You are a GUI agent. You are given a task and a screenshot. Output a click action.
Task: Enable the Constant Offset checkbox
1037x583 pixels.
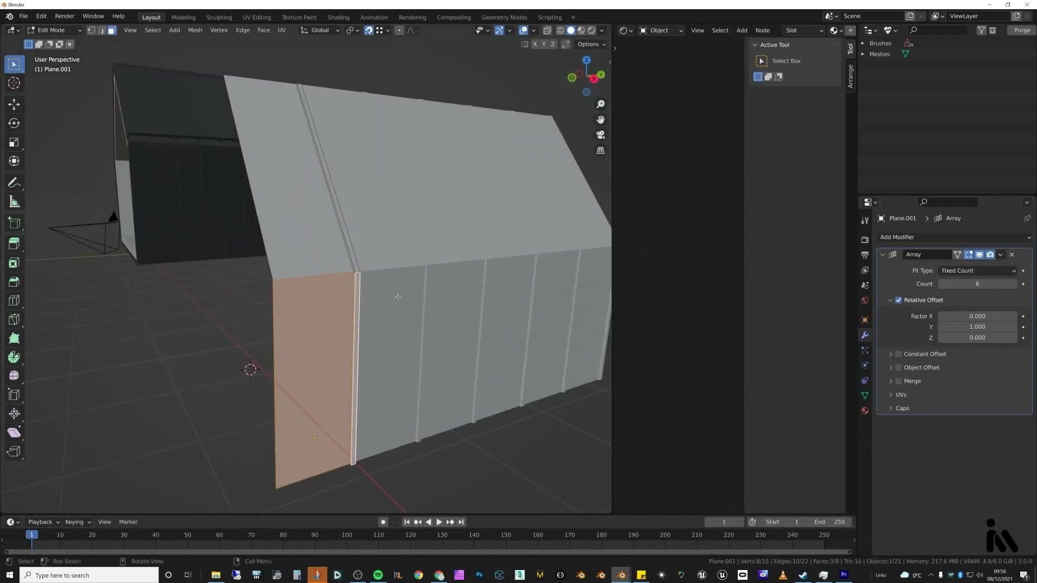point(899,354)
